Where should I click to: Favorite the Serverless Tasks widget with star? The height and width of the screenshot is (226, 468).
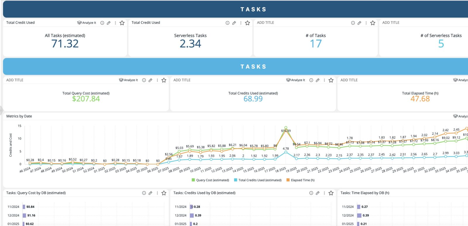247,23
